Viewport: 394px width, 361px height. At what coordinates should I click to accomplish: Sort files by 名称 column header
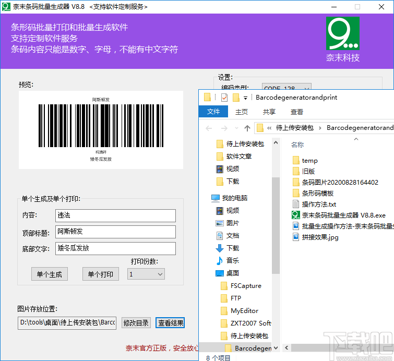[x=297, y=145]
